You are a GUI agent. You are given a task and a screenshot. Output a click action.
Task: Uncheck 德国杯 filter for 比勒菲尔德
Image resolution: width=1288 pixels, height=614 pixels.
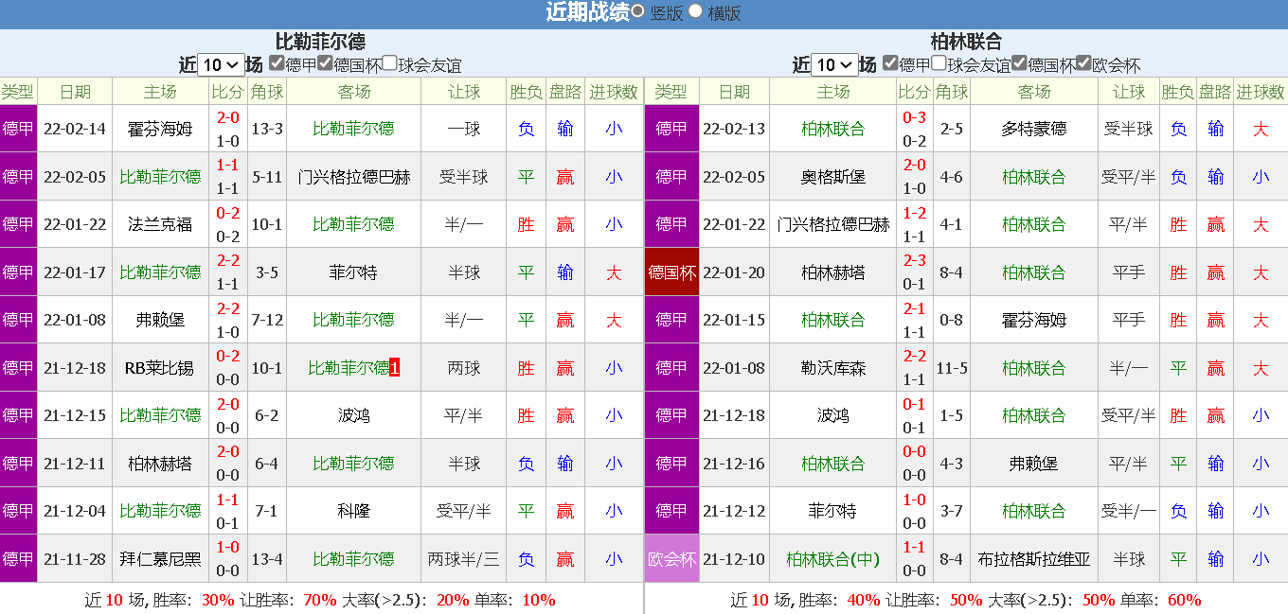tap(325, 63)
